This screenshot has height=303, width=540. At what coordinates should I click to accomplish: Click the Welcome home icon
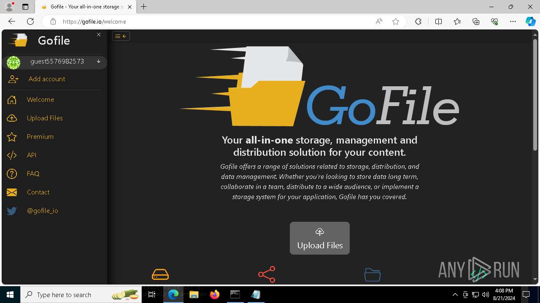pos(12,100)
